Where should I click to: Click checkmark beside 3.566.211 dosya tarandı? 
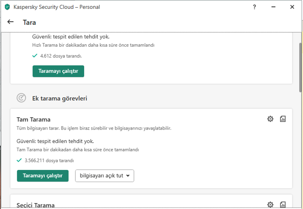[x=19, y=160]
